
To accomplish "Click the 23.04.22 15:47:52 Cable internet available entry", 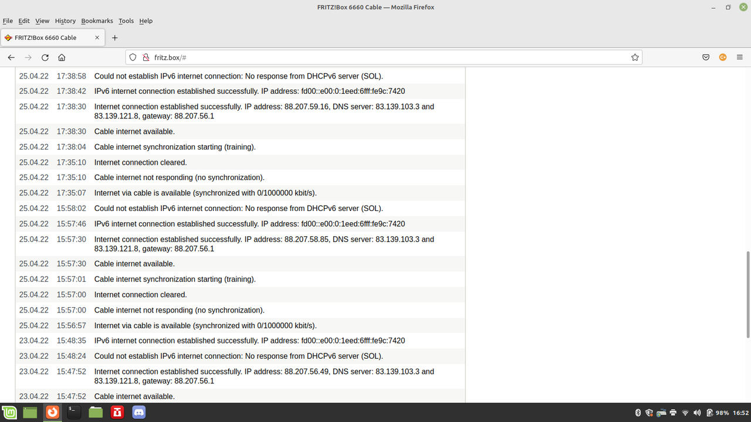I will pyautogui.click(x=241, y=396).
